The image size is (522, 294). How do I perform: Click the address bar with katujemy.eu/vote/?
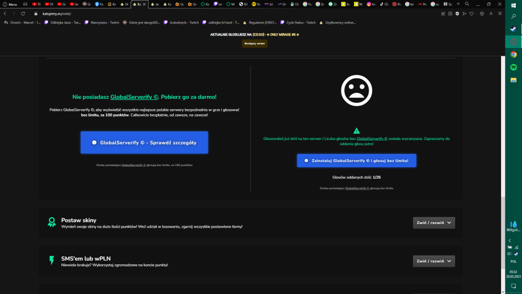(57, 14)
